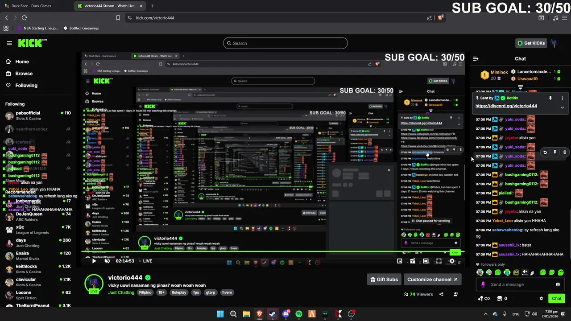Click victorio444 streamer avatar
Viewport: 571px width, 321px height.
coord(94,284)
